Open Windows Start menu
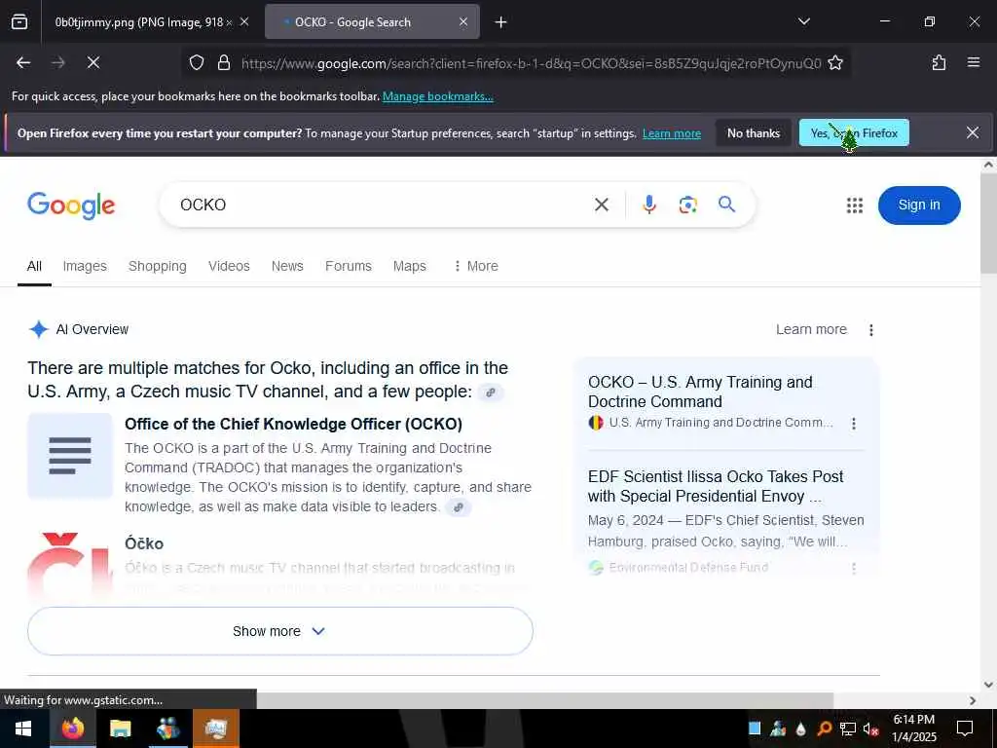 pos(23,729)
